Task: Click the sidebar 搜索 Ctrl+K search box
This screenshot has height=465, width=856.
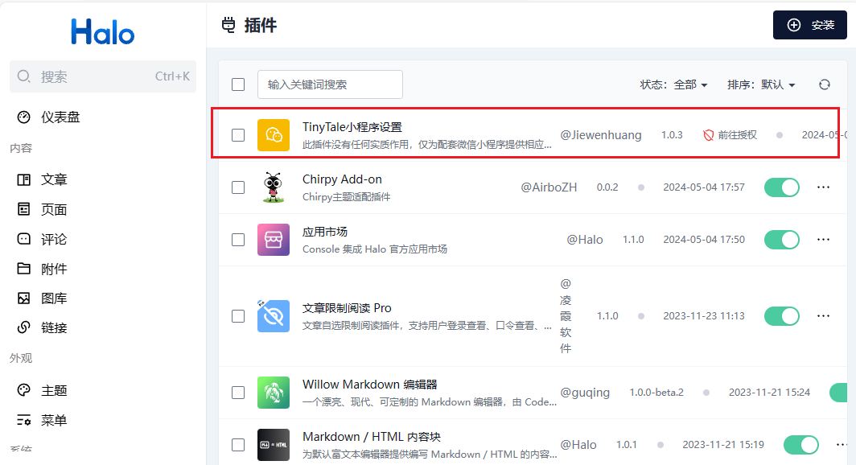Action: 103,76
